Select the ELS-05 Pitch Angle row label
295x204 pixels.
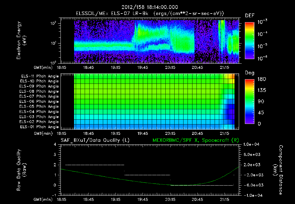coord(39,107)
